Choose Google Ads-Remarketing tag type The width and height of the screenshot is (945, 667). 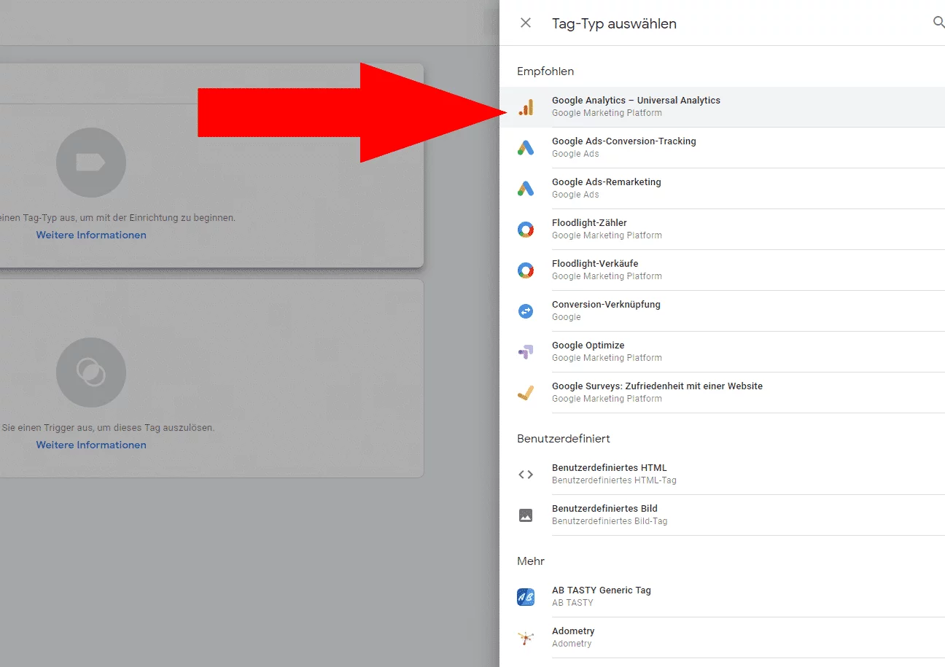pos(722,189)
